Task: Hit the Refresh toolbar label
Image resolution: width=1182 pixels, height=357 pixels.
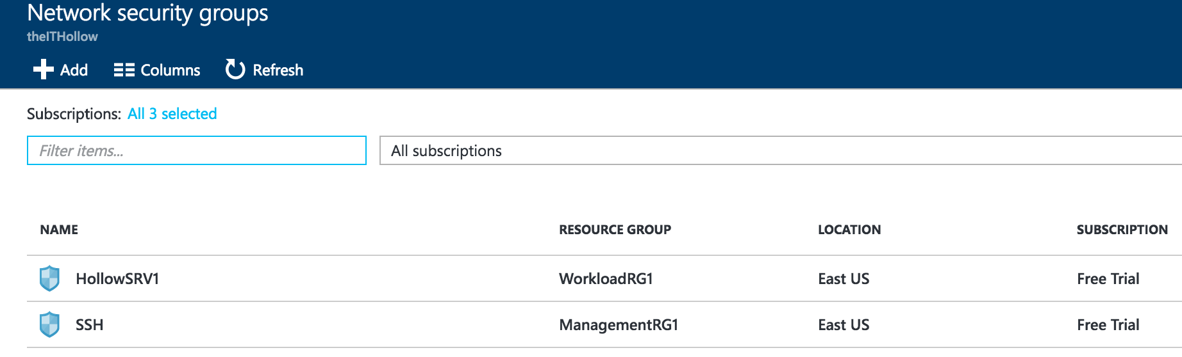Action: [x=278, y=70]
